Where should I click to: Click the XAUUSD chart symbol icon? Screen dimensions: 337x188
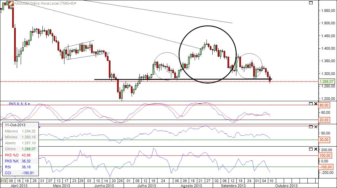click(11, 3)
